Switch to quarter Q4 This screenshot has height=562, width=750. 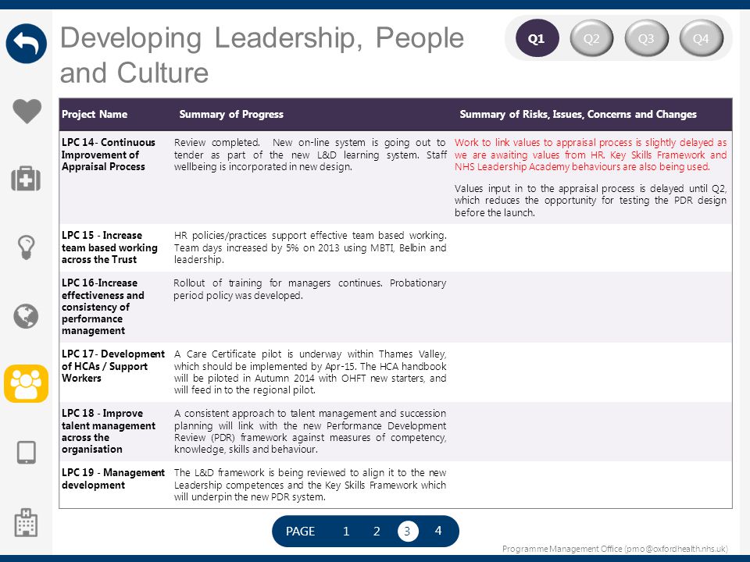point(702,38)
